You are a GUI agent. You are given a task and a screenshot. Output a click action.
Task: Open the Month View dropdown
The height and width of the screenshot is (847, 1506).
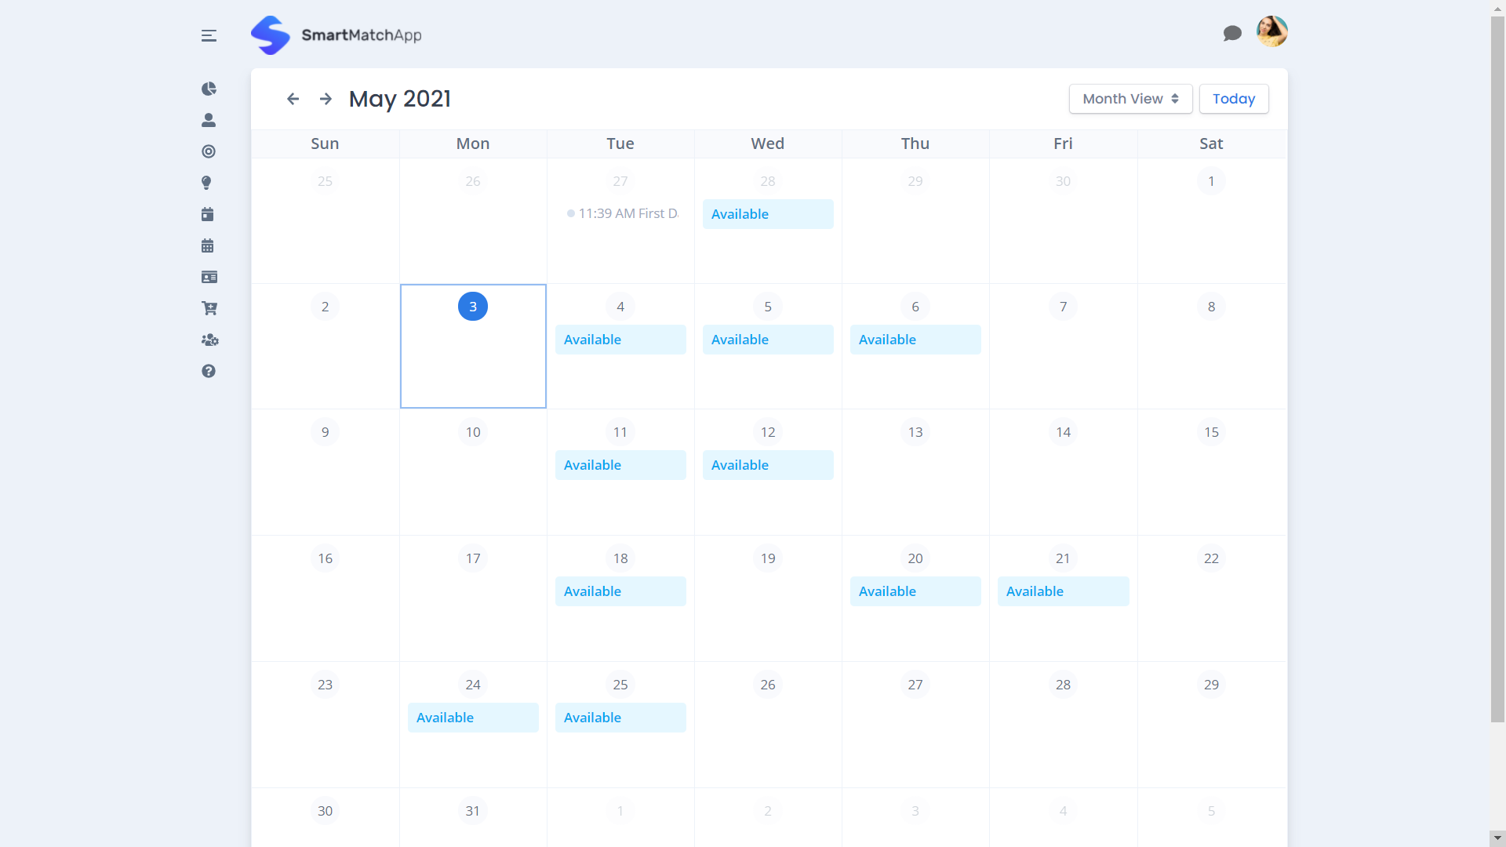1130,99
